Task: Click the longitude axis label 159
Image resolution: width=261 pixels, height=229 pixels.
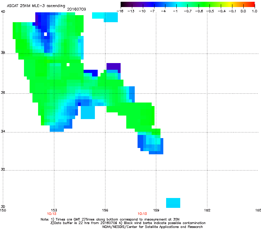Action: pos(156,210)
